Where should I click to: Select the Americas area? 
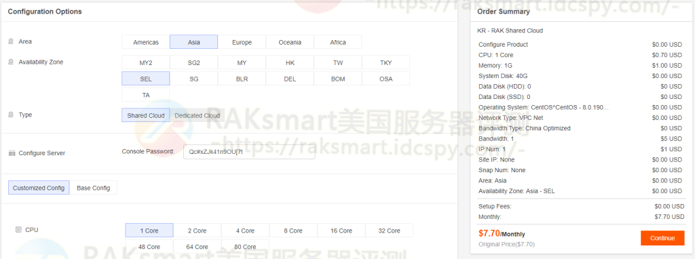pos(146,42)
